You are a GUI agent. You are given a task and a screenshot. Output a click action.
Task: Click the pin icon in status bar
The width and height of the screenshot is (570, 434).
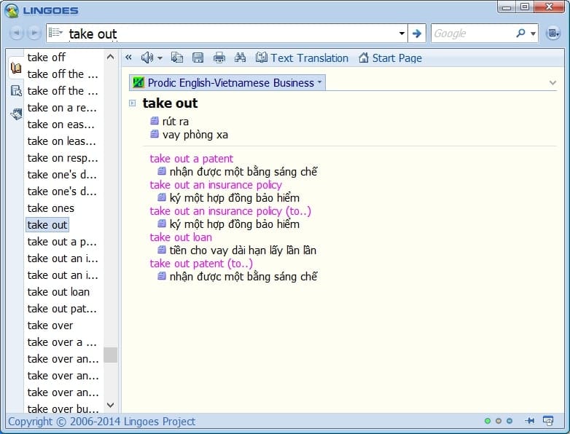530,421
